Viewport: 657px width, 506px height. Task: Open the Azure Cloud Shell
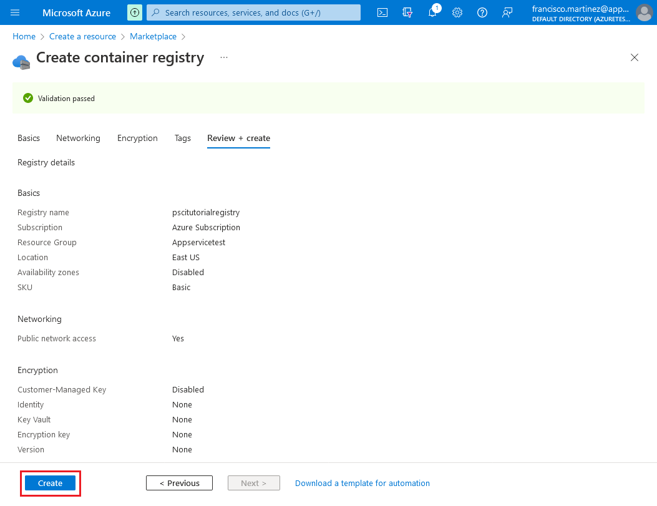[382, 12]
